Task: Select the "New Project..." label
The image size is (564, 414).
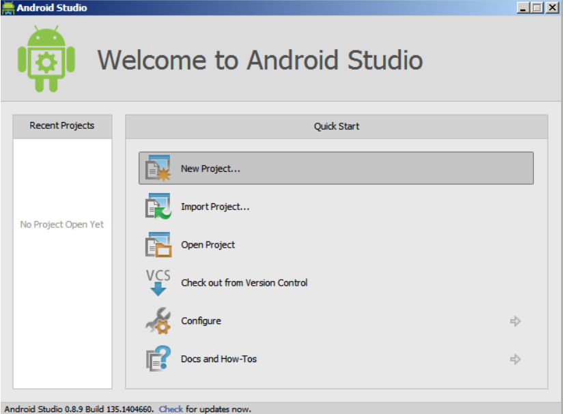Action: 210,168
